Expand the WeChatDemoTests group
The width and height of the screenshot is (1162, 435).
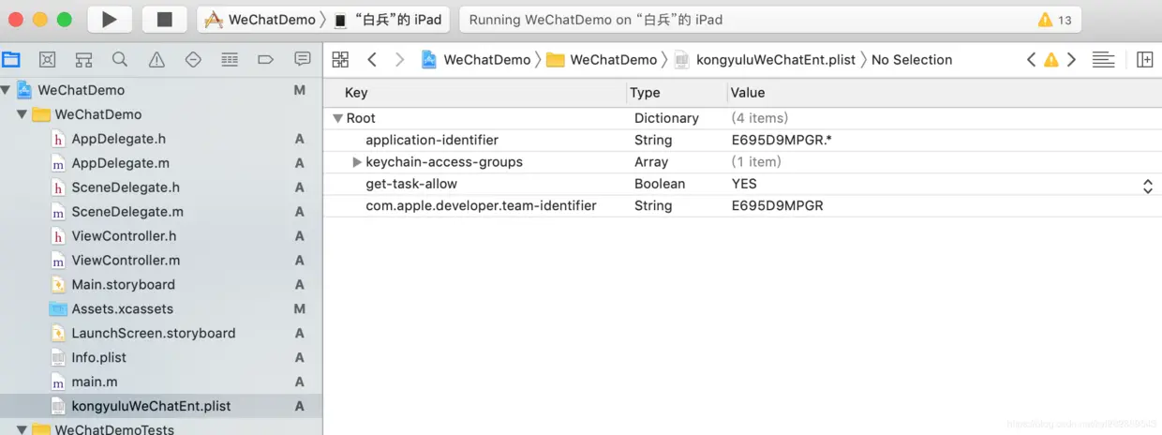pos(22,429)
